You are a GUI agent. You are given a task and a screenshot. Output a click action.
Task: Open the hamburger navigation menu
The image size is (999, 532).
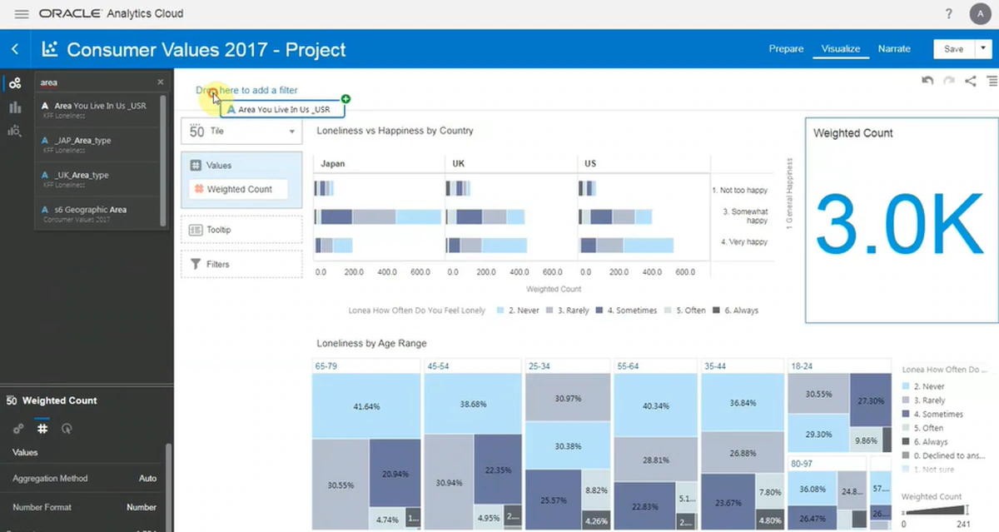pyautogui.click(x=22, y=14)
